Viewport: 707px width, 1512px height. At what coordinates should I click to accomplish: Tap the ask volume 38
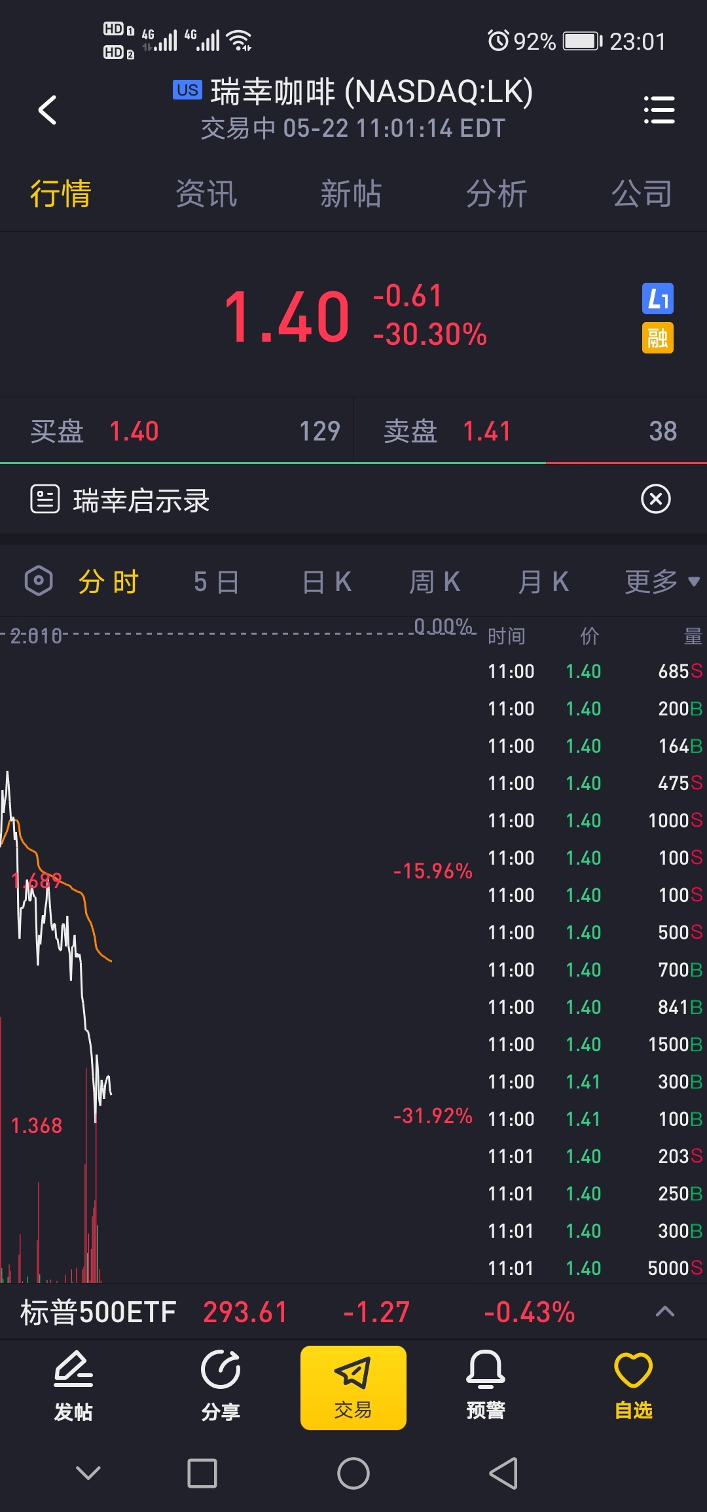(662, 431)
